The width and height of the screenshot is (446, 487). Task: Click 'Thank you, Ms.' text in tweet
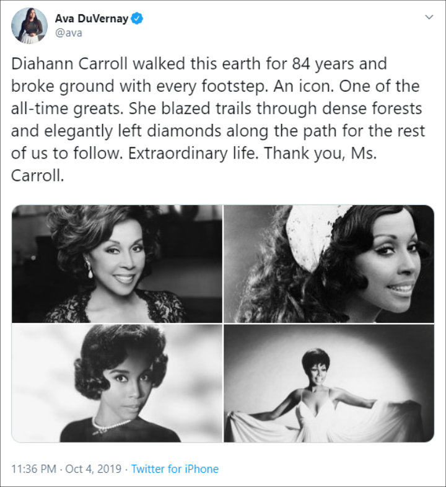pyautogui.click(x=320, y=154)
